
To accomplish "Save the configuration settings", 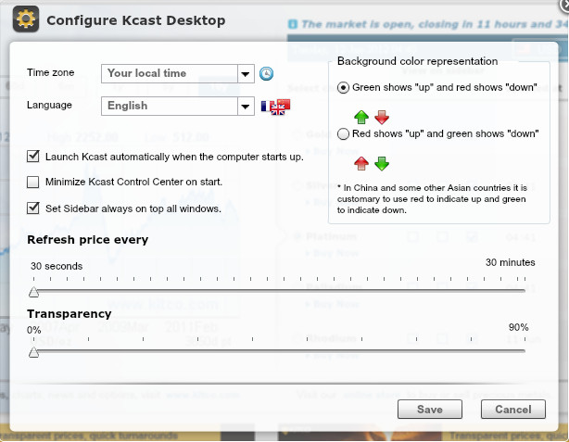I will 430,410.
